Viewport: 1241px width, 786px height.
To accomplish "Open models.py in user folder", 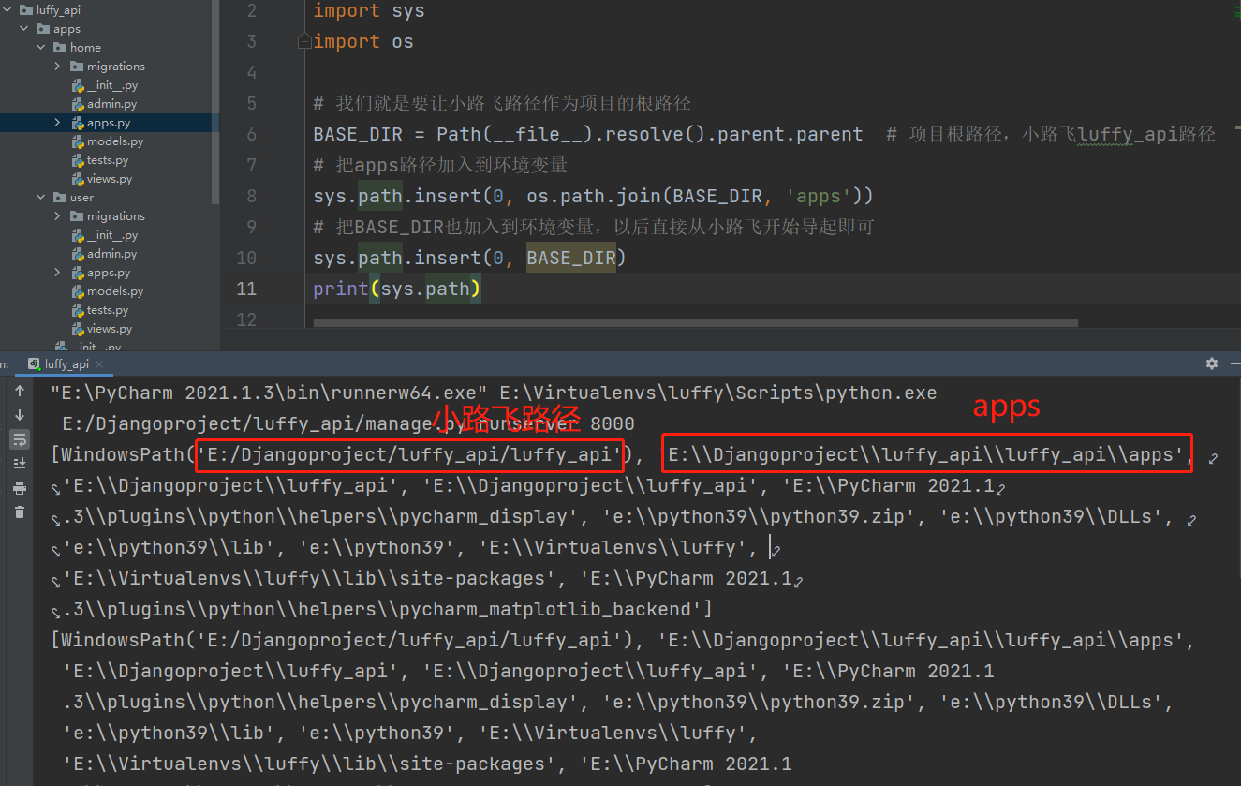I will 109,291.
